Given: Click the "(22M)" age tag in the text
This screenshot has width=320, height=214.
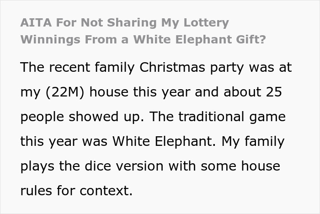Looking at the screenshot, I should click(x=65, y=92).
